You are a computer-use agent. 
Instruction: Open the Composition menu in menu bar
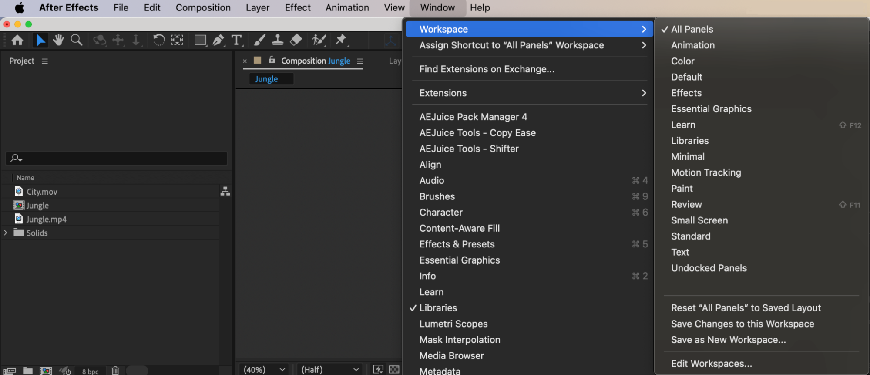click(x=203, y=8)
